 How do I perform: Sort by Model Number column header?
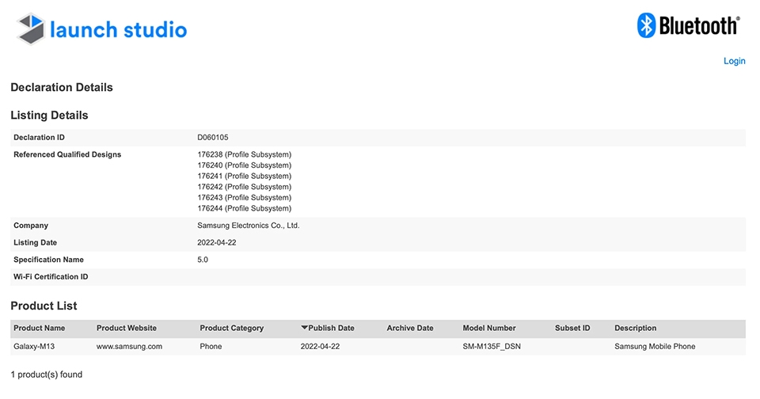[x=489, y=329]
